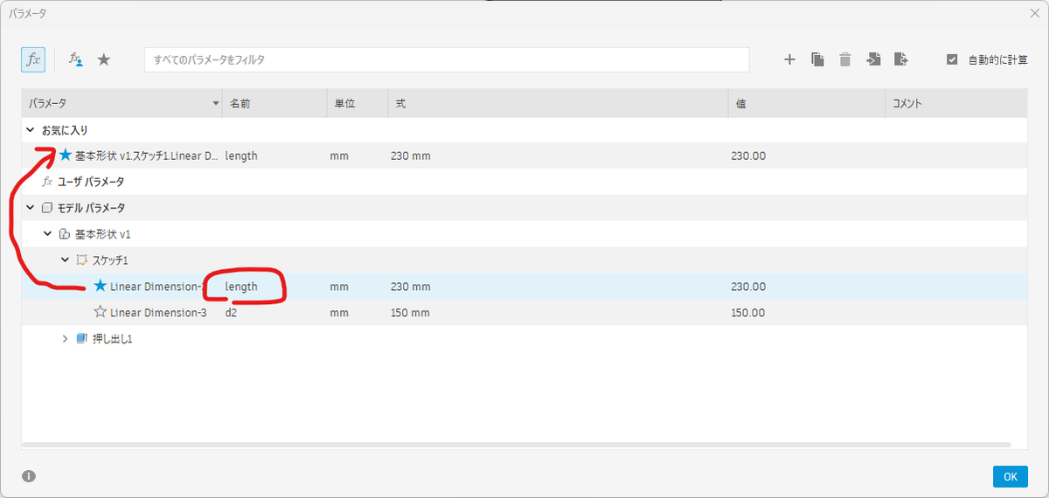Select the Linear Dimension-3 row label
This screenshot has height=498, width=1049.
point(158,313)
